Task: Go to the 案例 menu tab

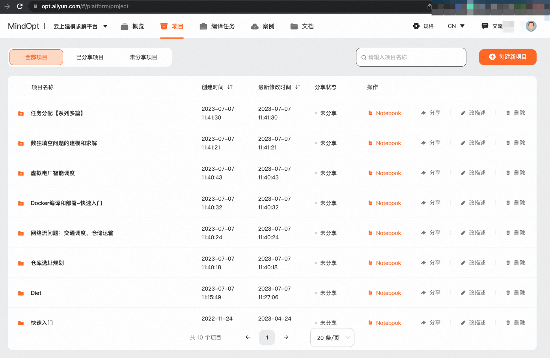Action: [x=263, y=26]
